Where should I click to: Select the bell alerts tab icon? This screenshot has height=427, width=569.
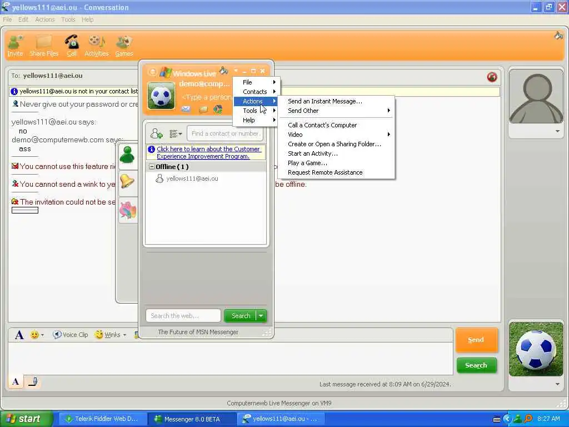127,181
